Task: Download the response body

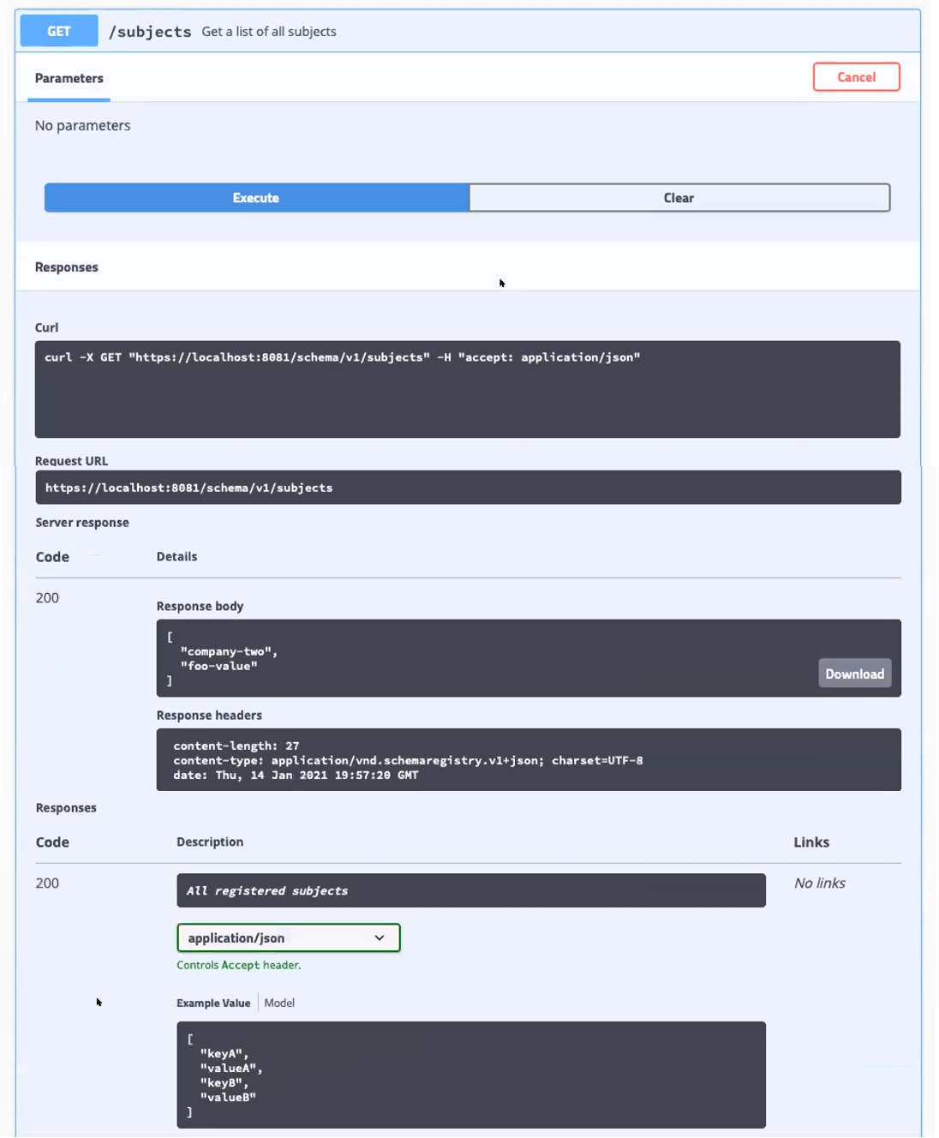Action: 854,674
